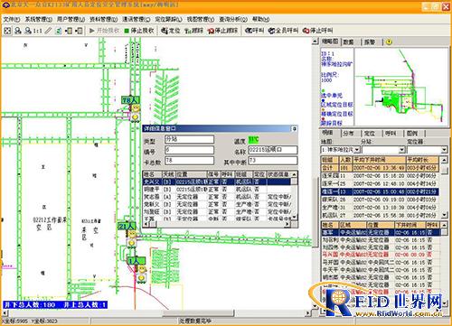Click the 停止呼叫 stop call icon
452x326 pixels.
306,31
